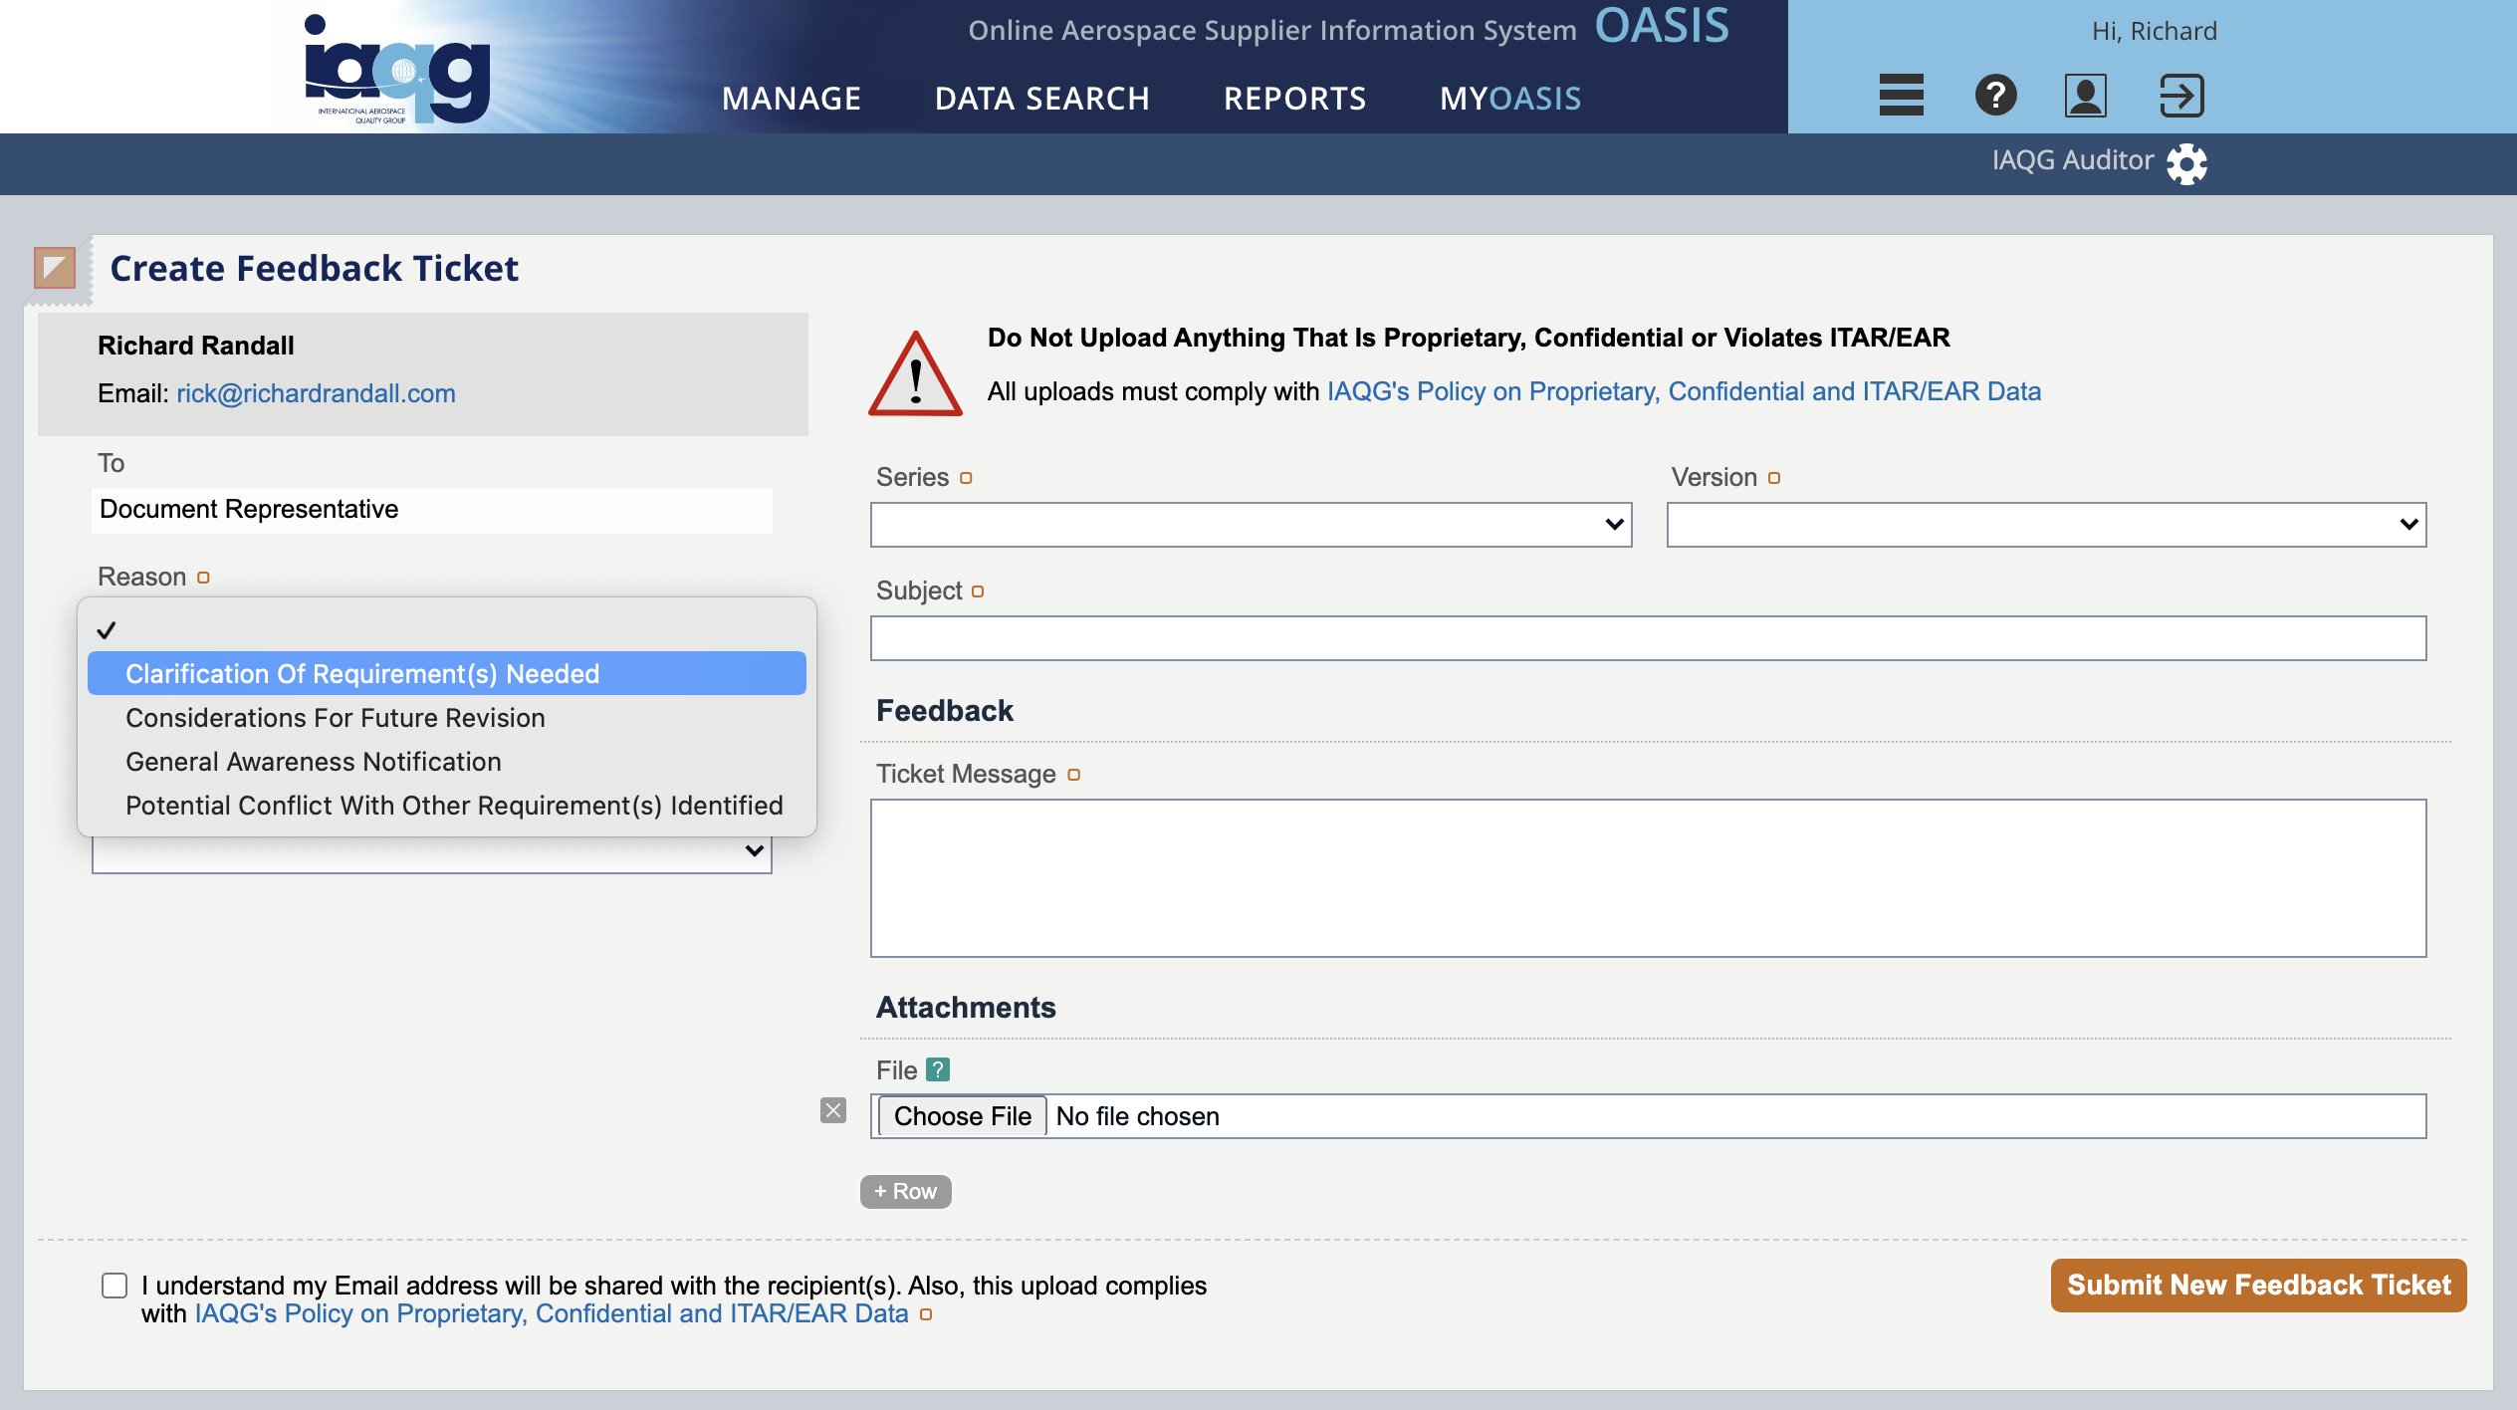
Task: Click the red warning triangle icon
Action: (x=915, y=373)
